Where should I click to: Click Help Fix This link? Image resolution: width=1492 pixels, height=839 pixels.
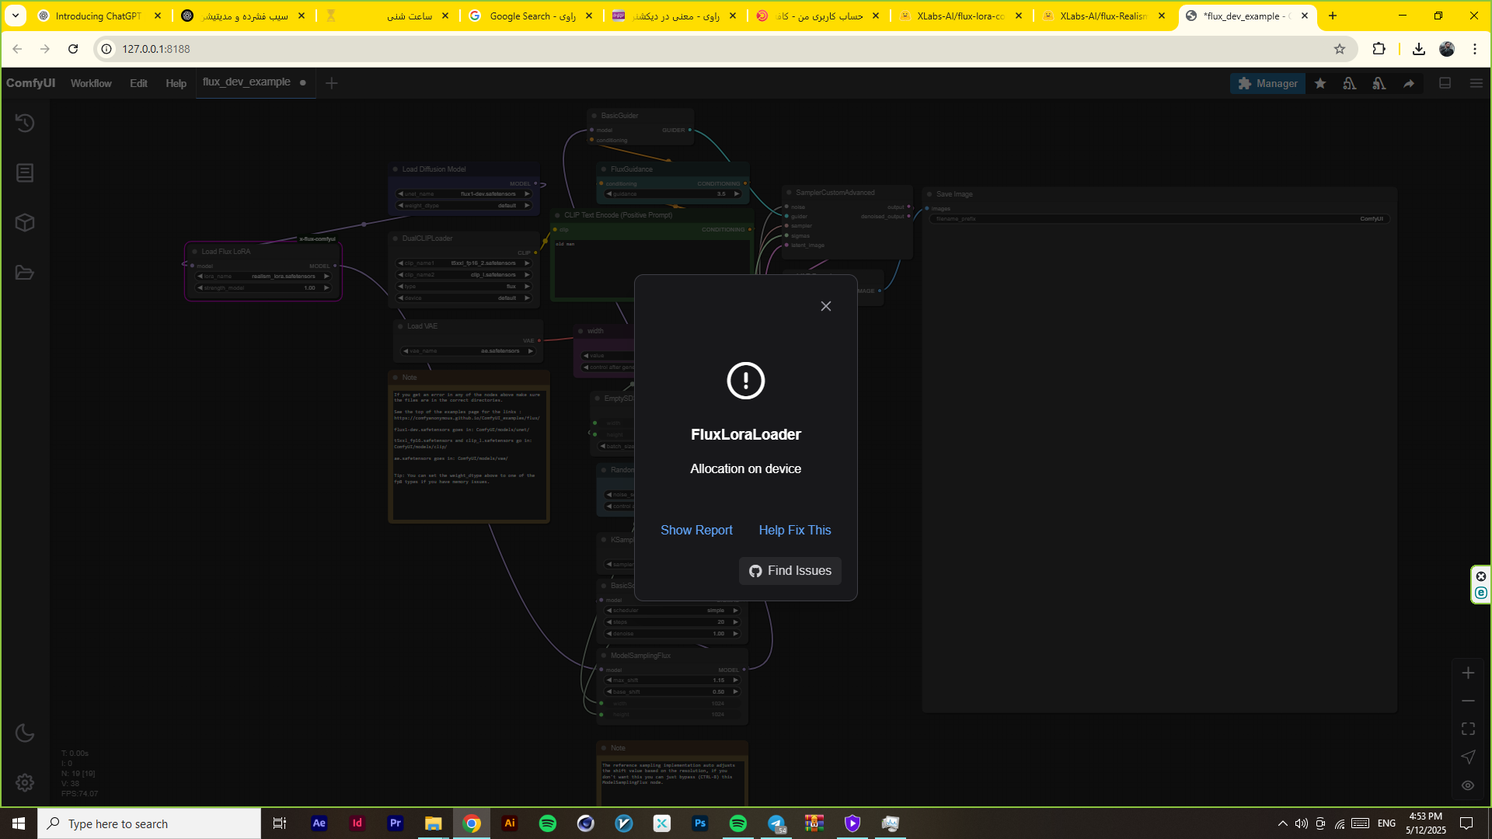(795, 530)
